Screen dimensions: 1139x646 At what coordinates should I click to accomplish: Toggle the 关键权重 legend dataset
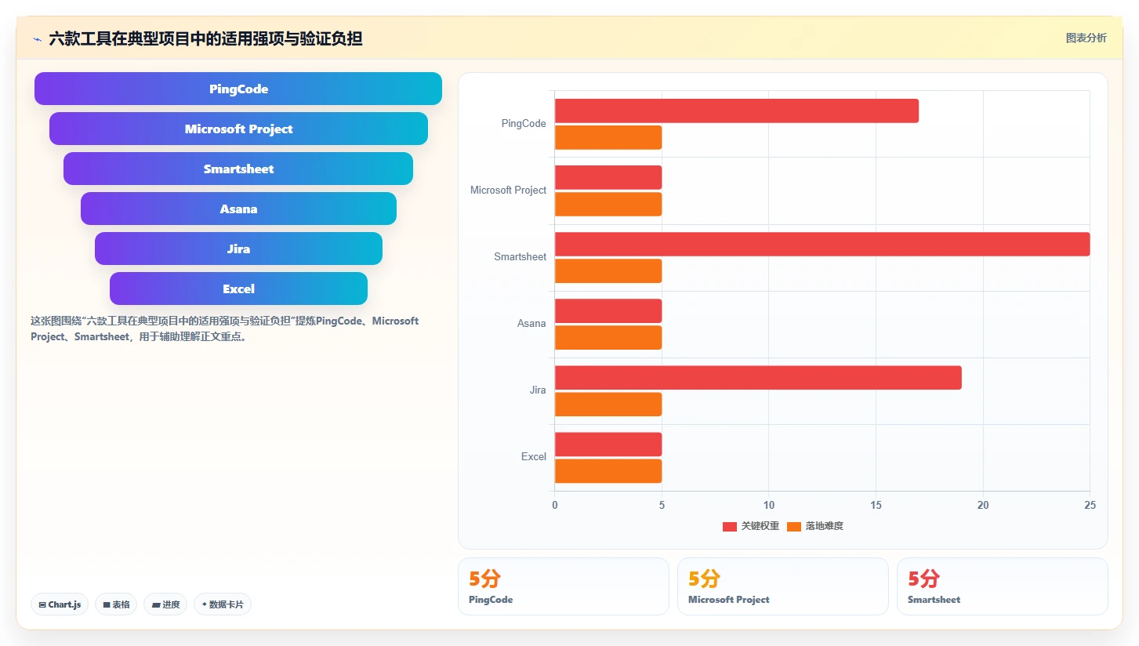(750, 526)
